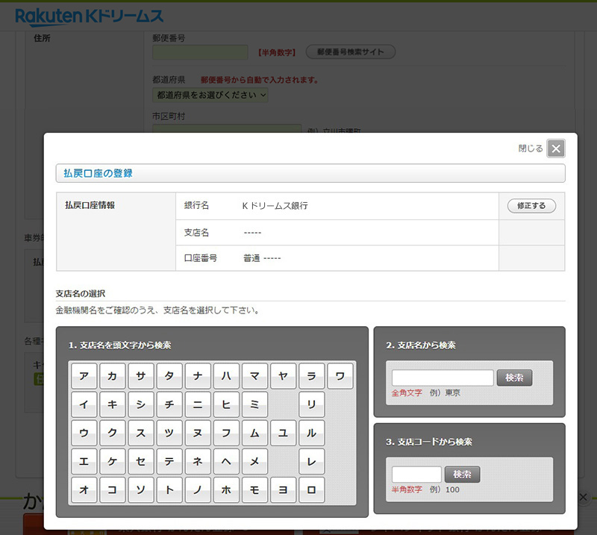Choose branch initial チ
The image size is (597, 535).
click(169, 404)
